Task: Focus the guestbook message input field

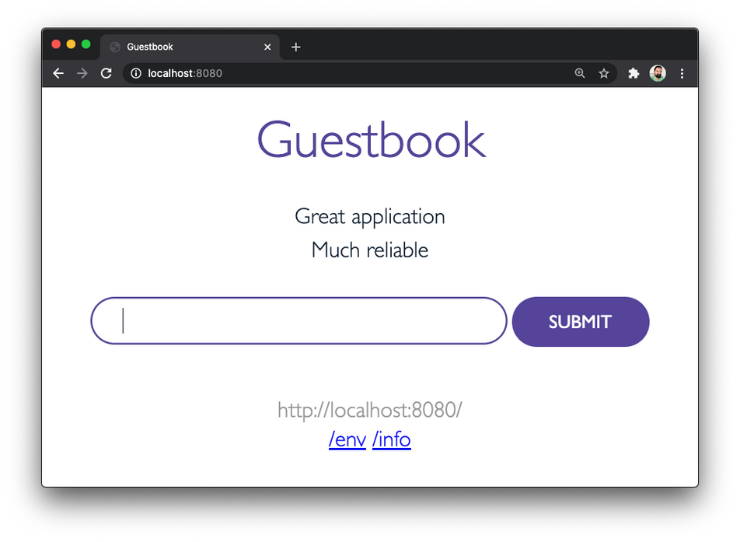Action: click(298, 321)
